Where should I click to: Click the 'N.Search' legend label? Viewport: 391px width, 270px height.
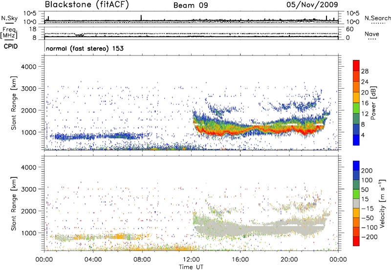[x=378, y=18]
